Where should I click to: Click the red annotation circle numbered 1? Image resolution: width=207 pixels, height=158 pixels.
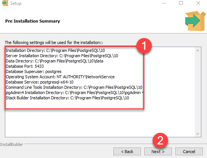coord(144,46)
